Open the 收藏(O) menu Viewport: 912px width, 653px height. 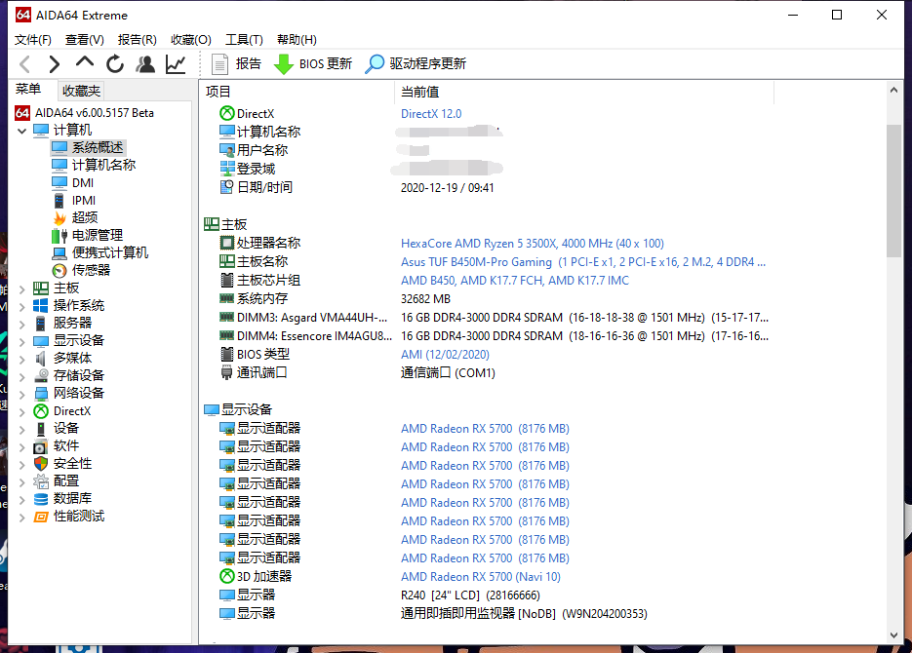click(x=191, y=40)
